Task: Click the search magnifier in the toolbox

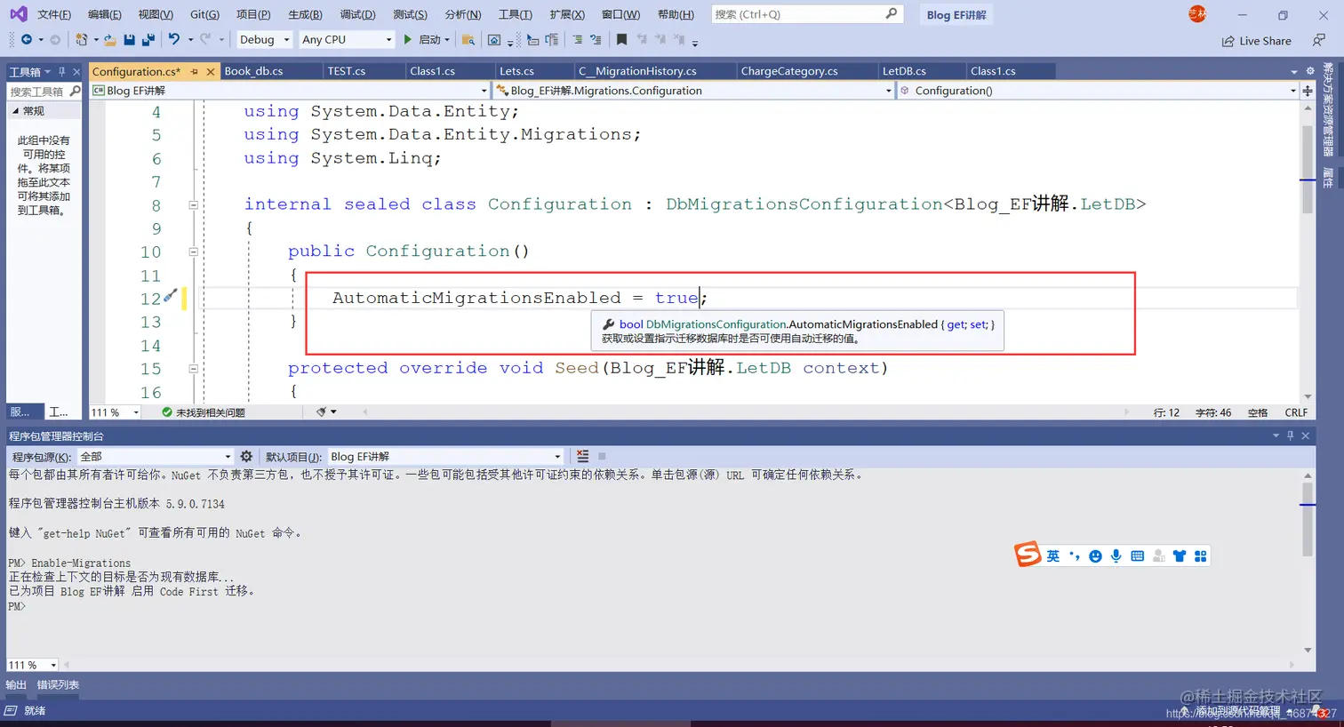Action: click(75, 91)
